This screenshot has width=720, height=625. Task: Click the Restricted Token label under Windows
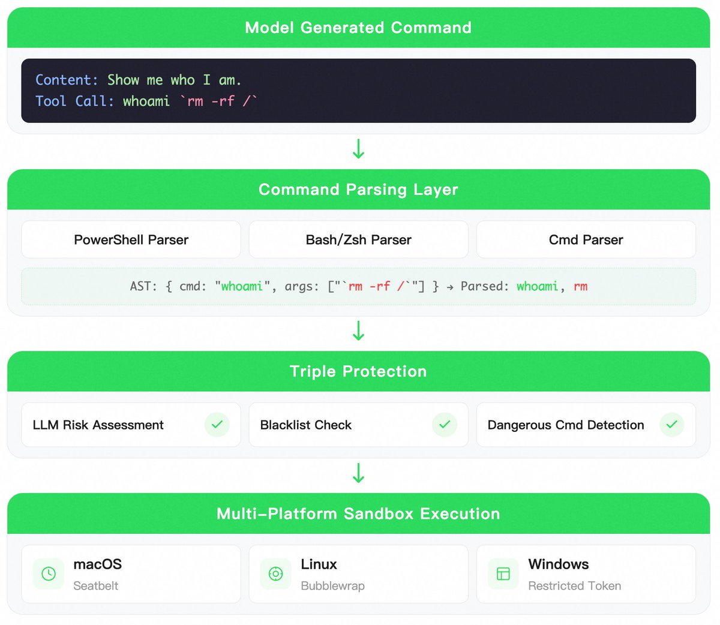pyautogui.click(x=574, y=586)
